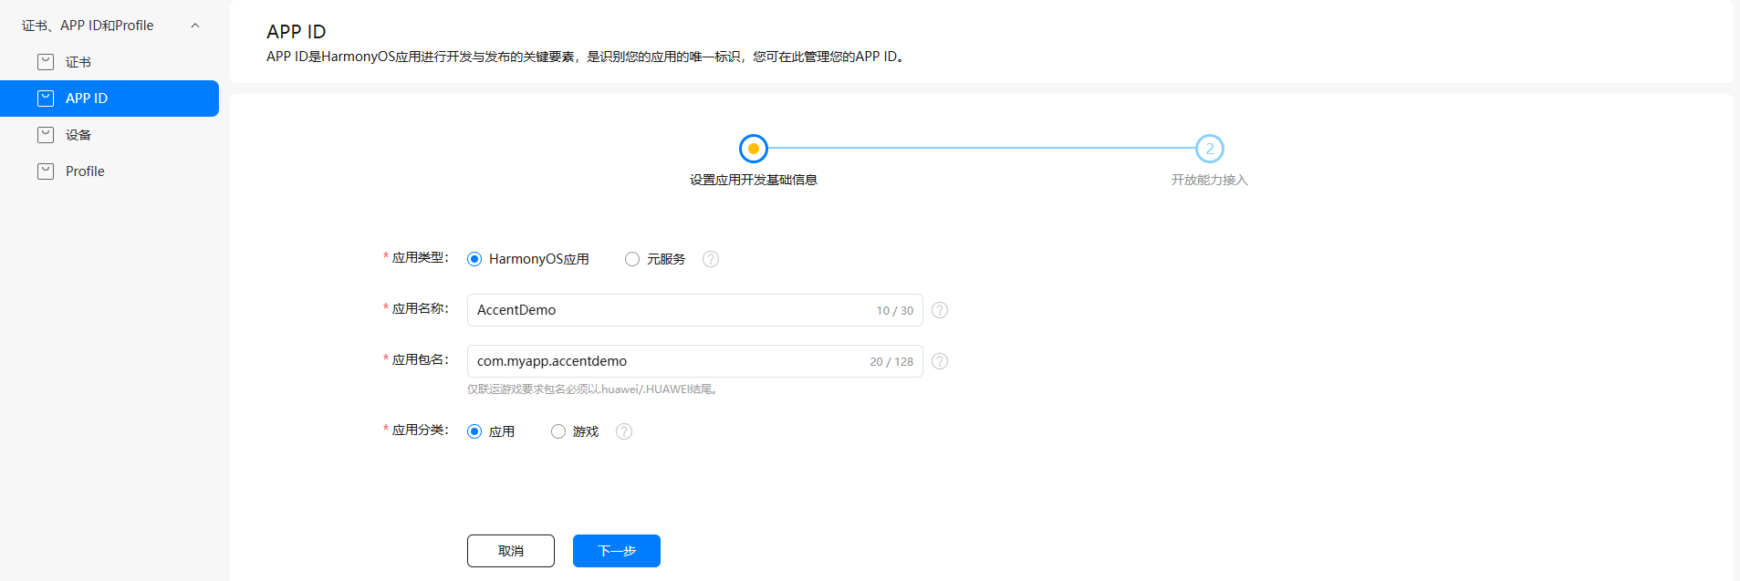The height and width of the screenshot is (581, 1740).
Task: Click the 应用包名 input with com.myapp.accentdemo
Action: click(695, 361)
